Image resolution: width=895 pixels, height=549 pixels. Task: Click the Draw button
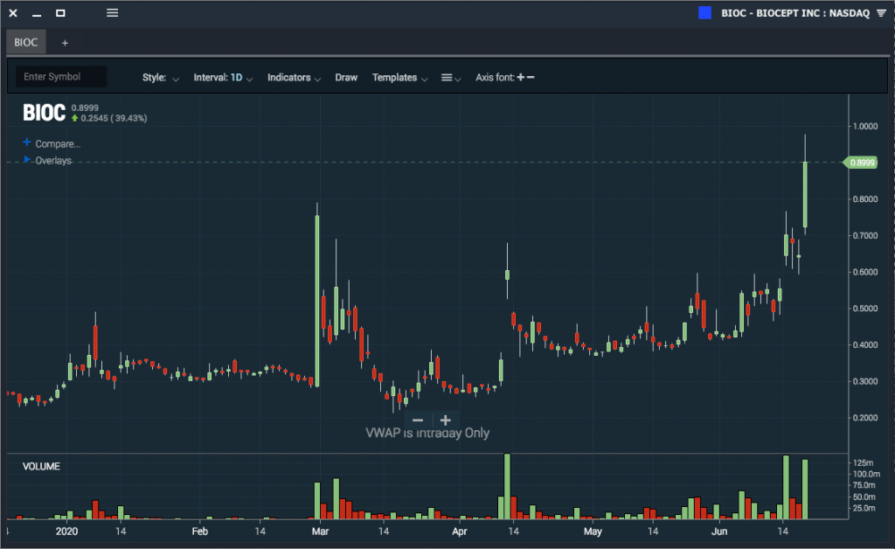point(346,77)
